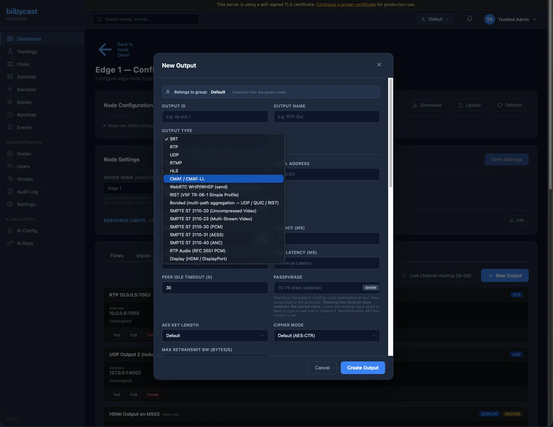Select UDP output type option
The height and width of the screenshot is (427, 553).
pyautogui.click(x=223, y=155)
